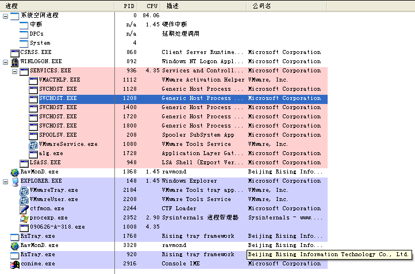
Task: Click the VMwareUser.exe VMware icon
Action: click(24, 200)
